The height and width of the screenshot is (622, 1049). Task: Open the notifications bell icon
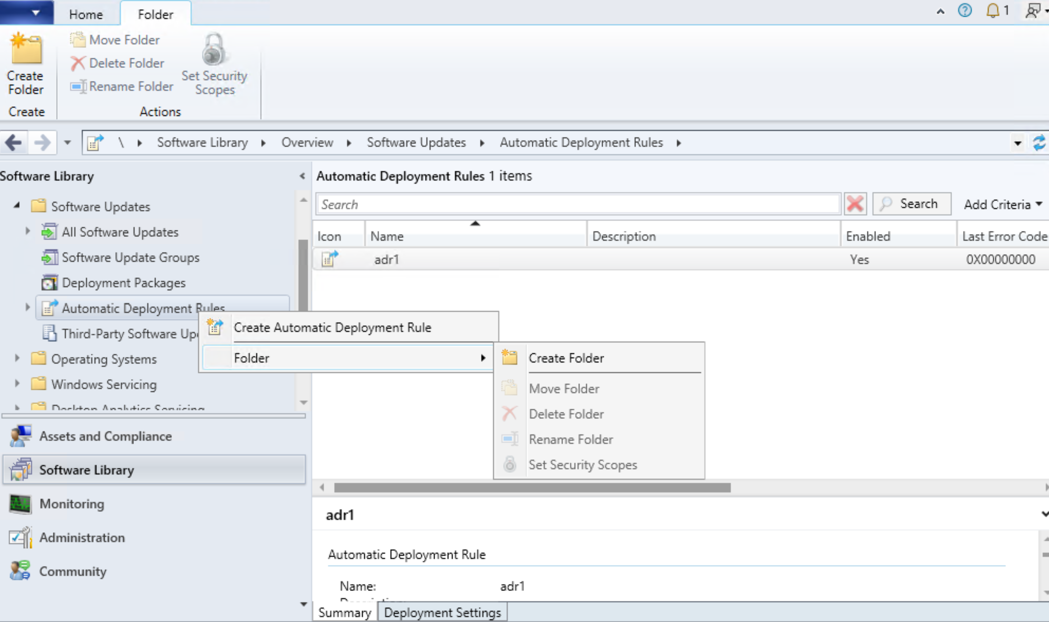click(x=992, y=10)
